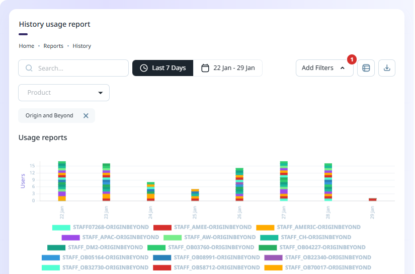Click the 24 Jan bar in the chart
Viewport: 415px width, 274px height.
[x=151, y=191]
